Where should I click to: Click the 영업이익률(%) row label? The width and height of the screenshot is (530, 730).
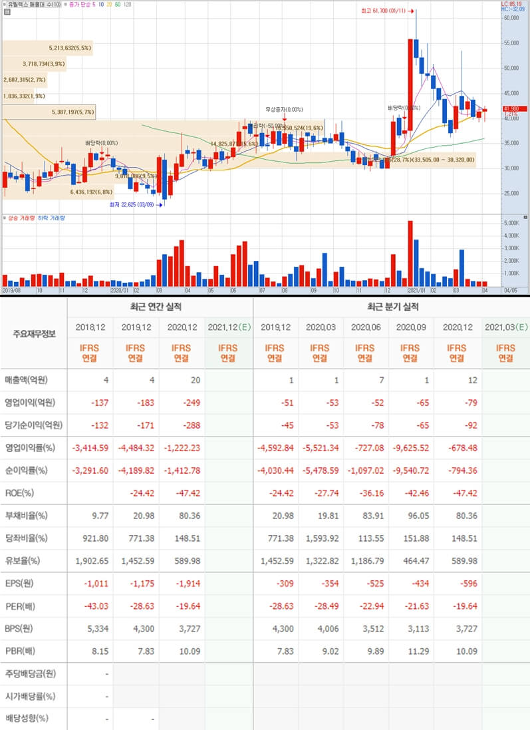[30, 448]
